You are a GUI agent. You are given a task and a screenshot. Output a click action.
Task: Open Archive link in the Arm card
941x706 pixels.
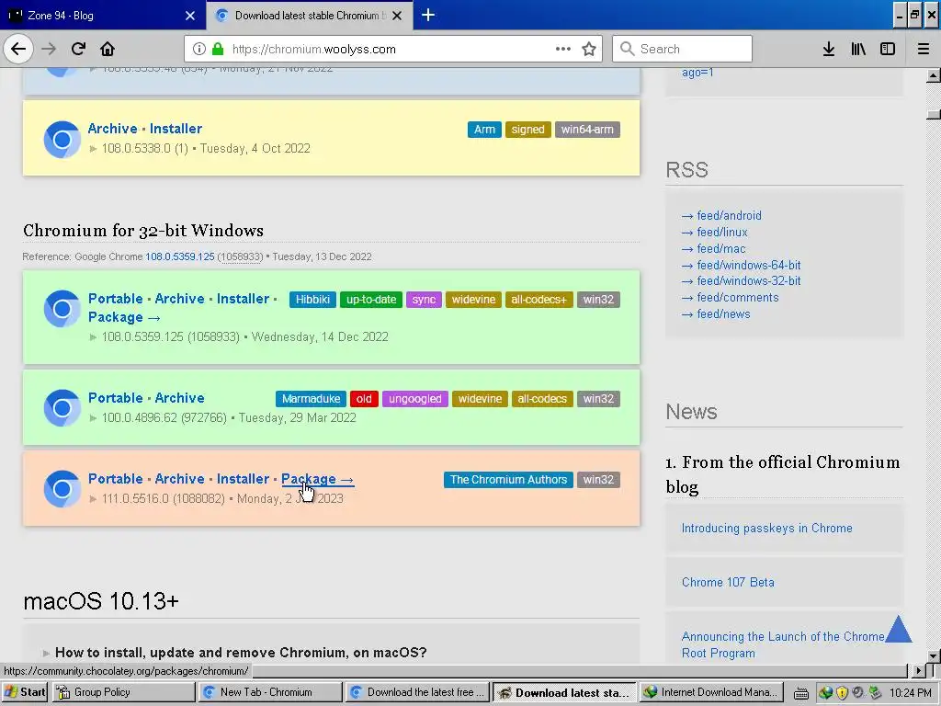[112, 129]
